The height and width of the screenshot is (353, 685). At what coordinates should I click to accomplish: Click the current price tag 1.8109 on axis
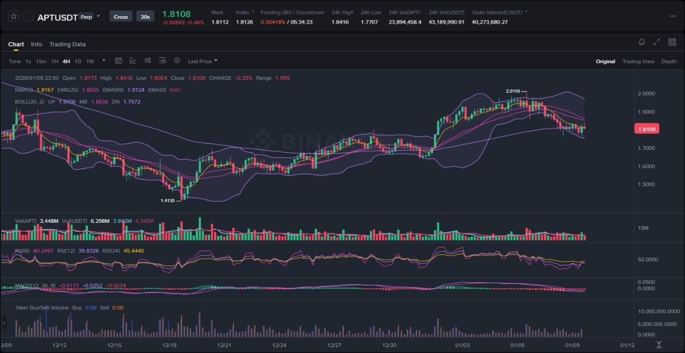tap(647, 129)
